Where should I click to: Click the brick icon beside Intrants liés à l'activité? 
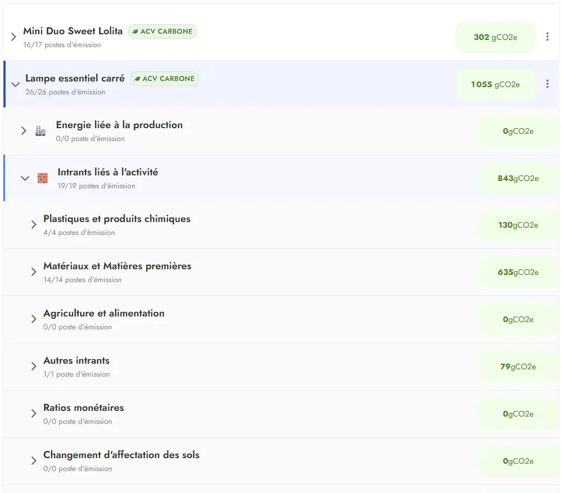[x=42, y=178]
